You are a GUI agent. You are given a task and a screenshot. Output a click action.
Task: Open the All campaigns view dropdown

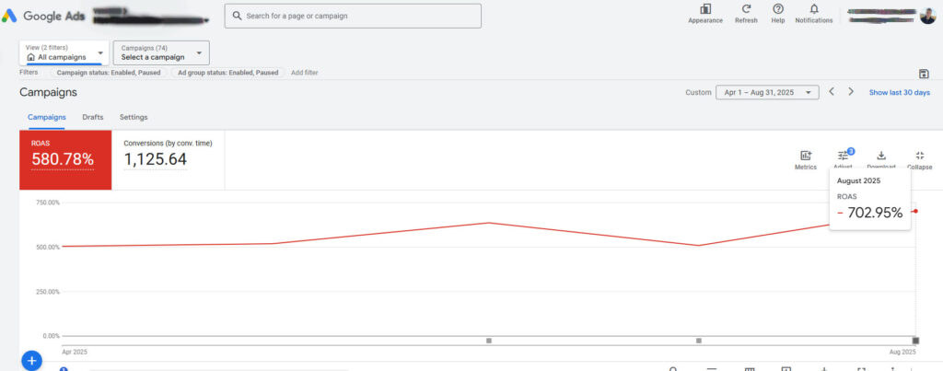[x=64, y=52]
